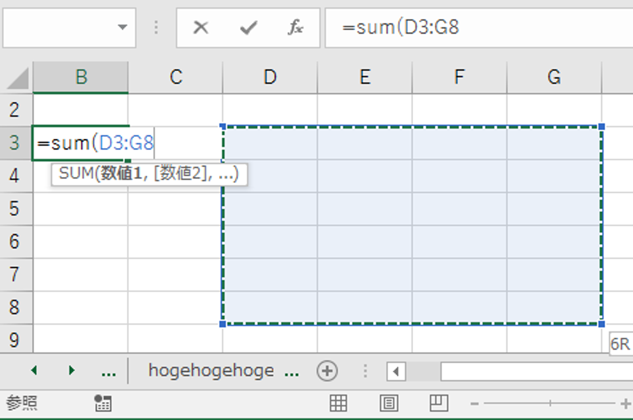Switch to Page Break Preview icon

439,403
